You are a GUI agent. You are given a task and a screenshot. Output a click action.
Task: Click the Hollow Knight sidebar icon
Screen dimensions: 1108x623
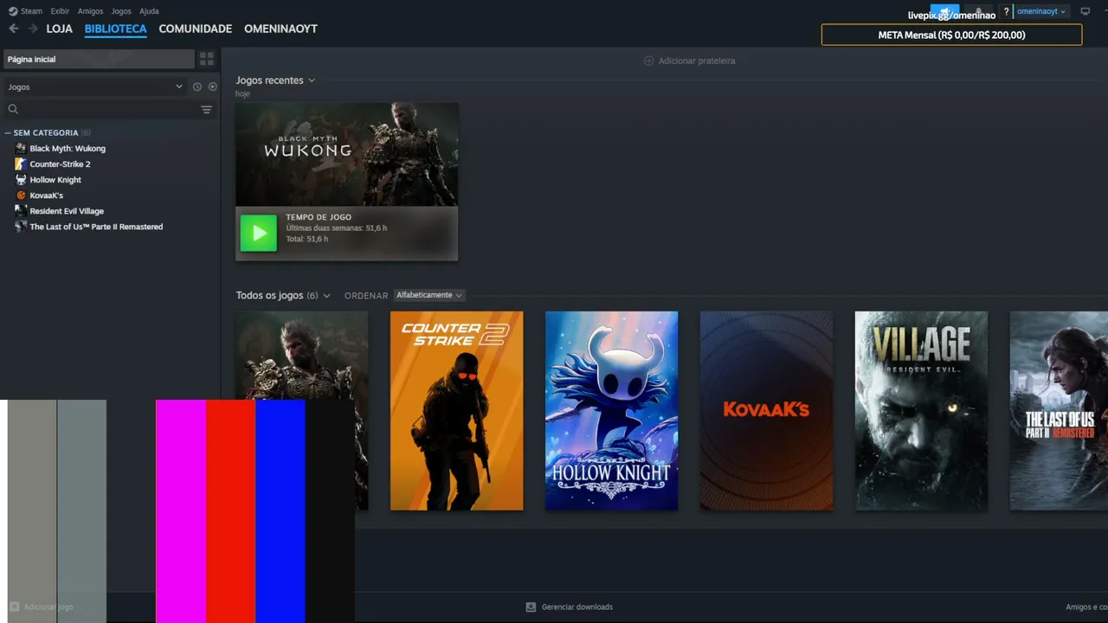tap(21, 180)
